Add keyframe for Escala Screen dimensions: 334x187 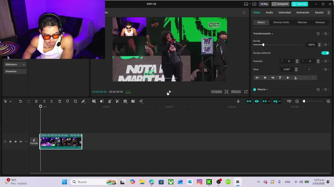(x=325, y=45)
